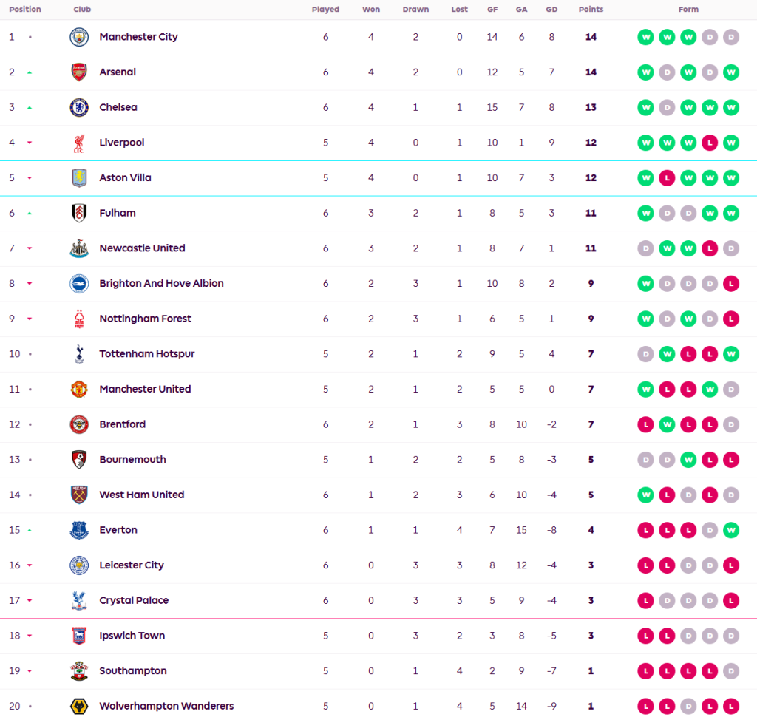Click Manchester City's first green W badge
The height and width of the screenshot is (717, 757).
tap(646, 37)
